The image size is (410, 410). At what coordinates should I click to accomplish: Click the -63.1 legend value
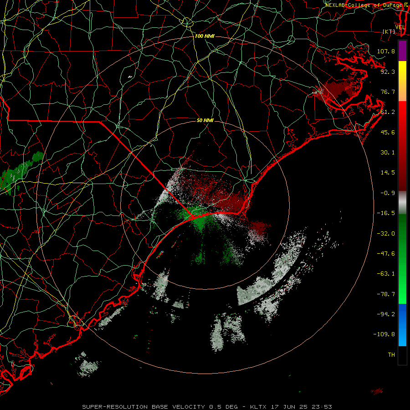tap(386, 274)
